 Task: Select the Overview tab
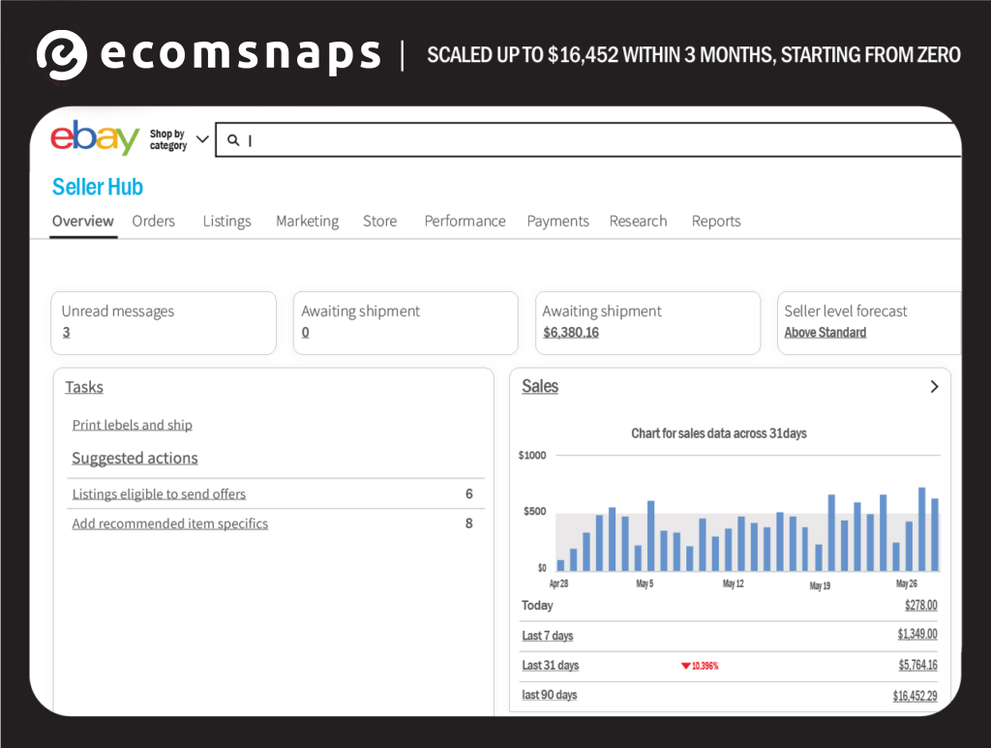click(83, 222)
